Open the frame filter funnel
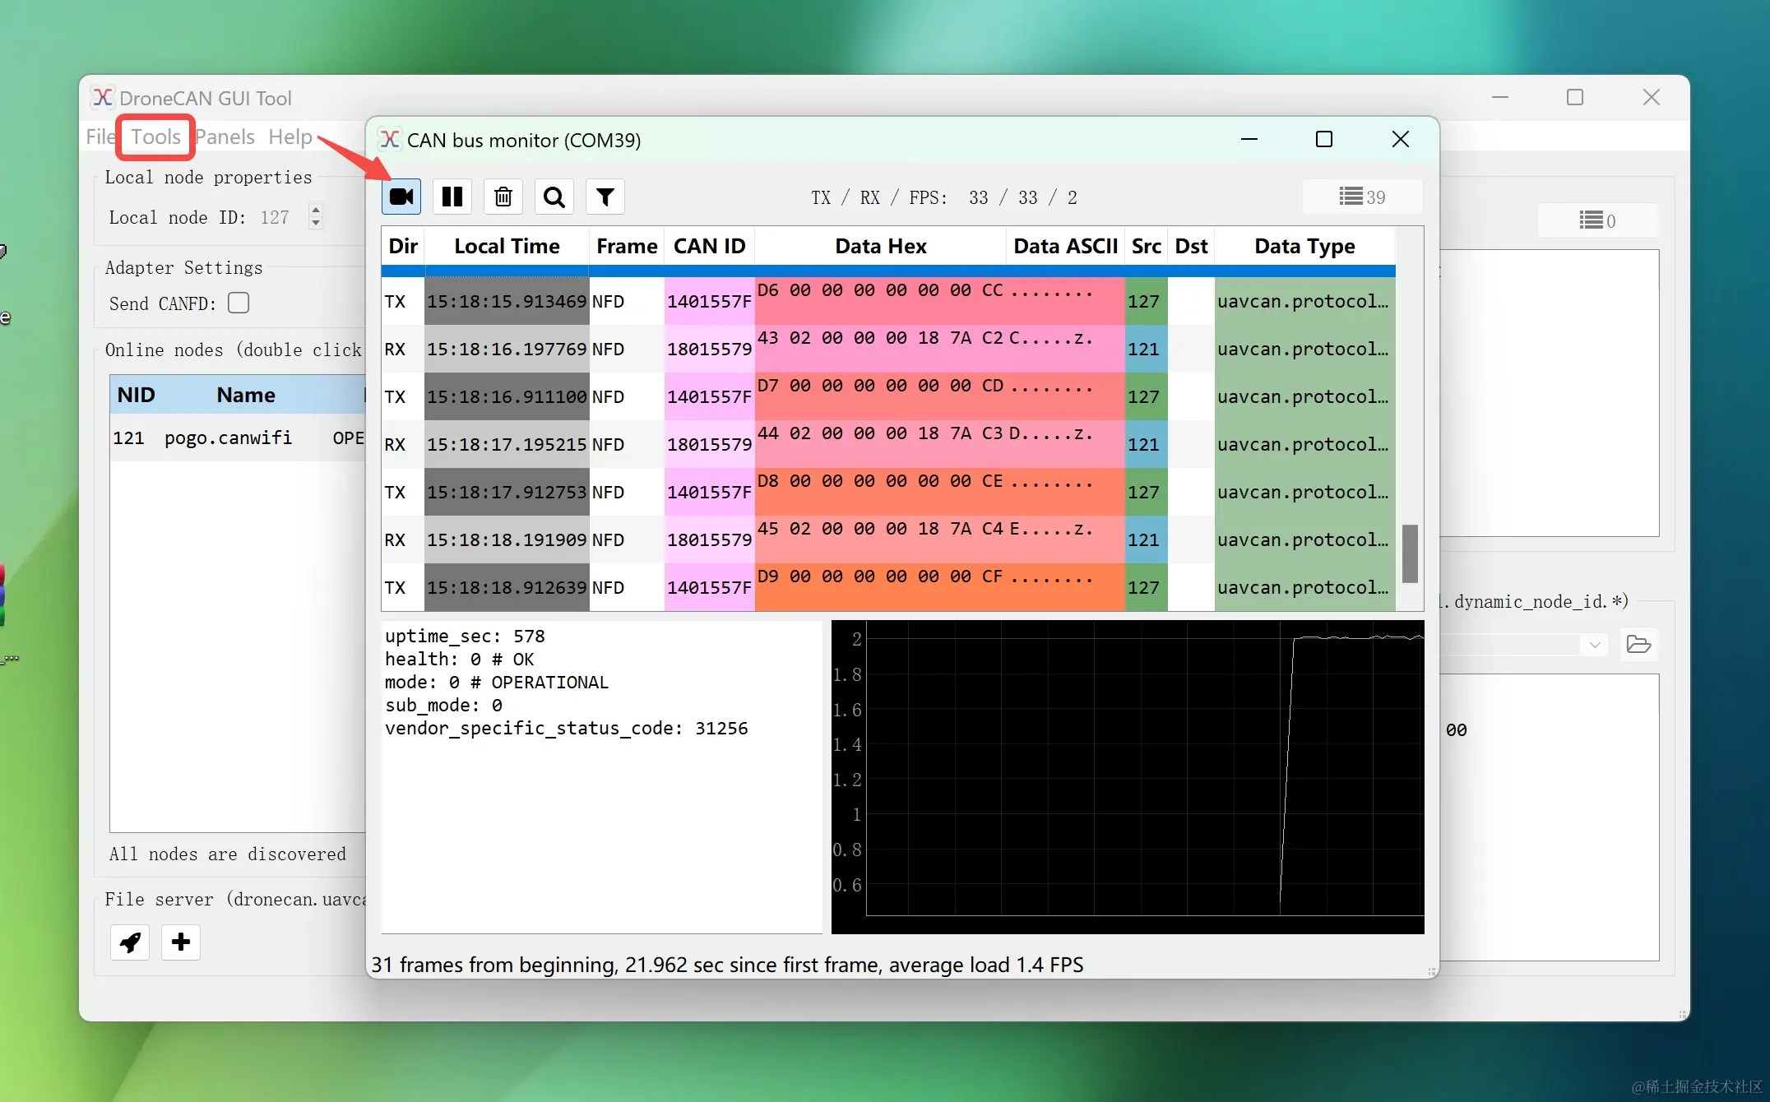This screenshot has height=1102, width=1770. pos(605,197)
